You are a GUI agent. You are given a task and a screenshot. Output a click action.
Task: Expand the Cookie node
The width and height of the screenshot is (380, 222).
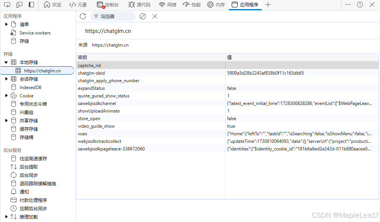pos(6,95)
